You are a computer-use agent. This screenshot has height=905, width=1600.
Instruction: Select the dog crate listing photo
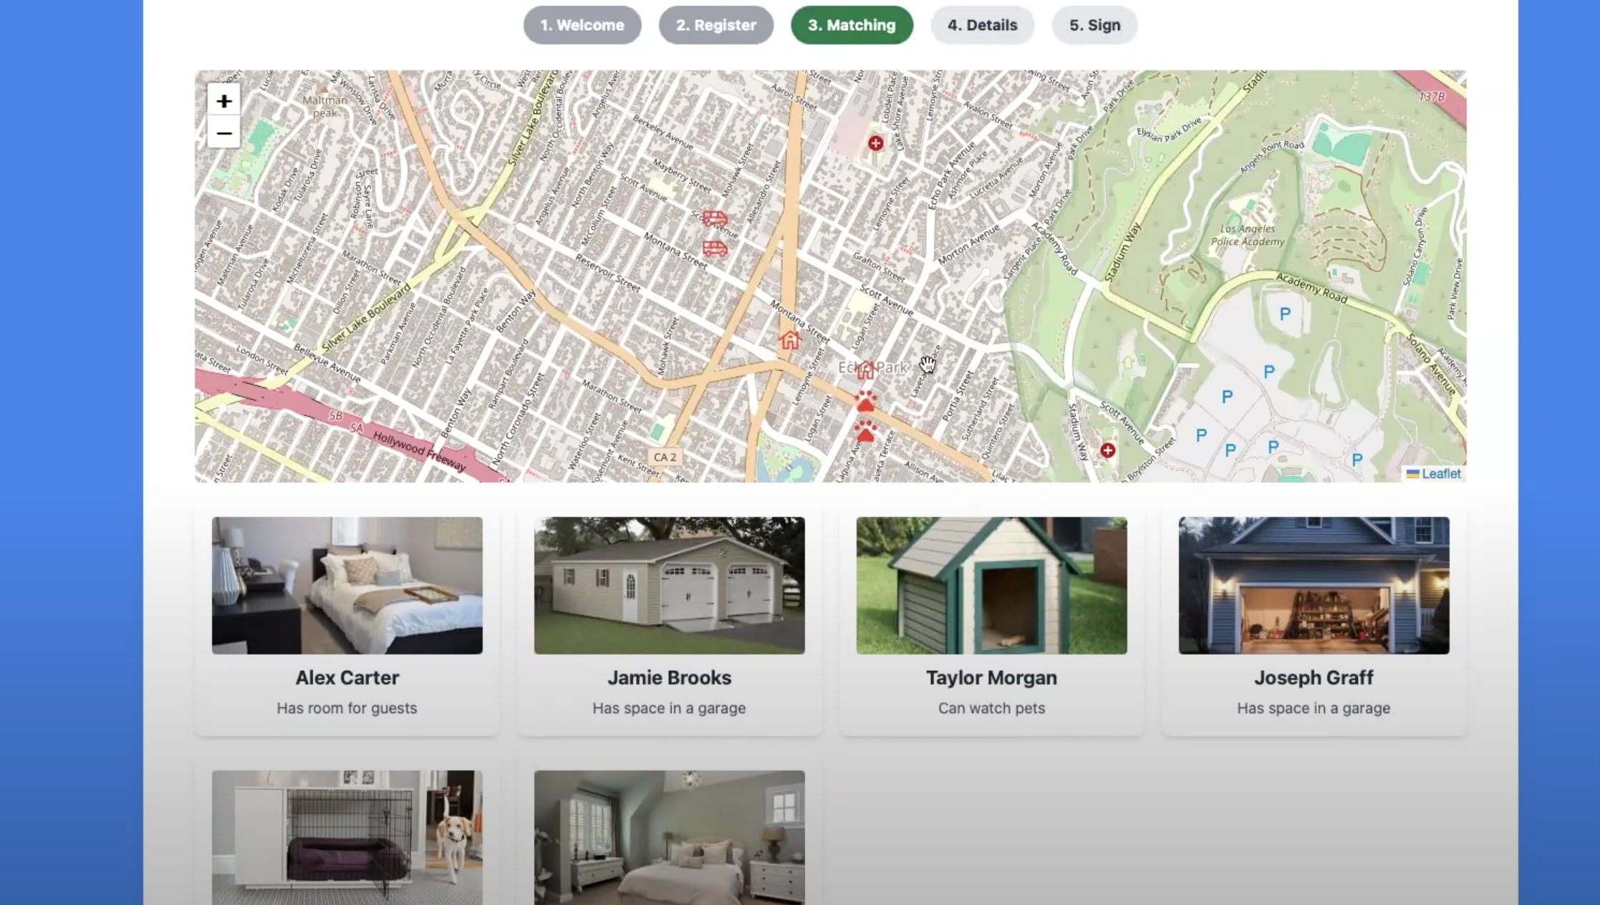pos(347,836)
